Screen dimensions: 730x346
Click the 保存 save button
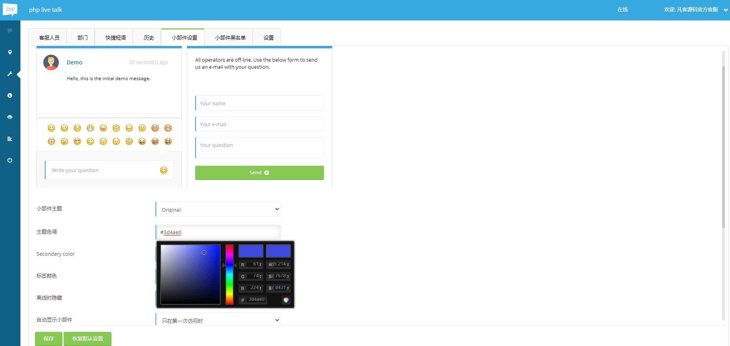(x=49, y=339)
